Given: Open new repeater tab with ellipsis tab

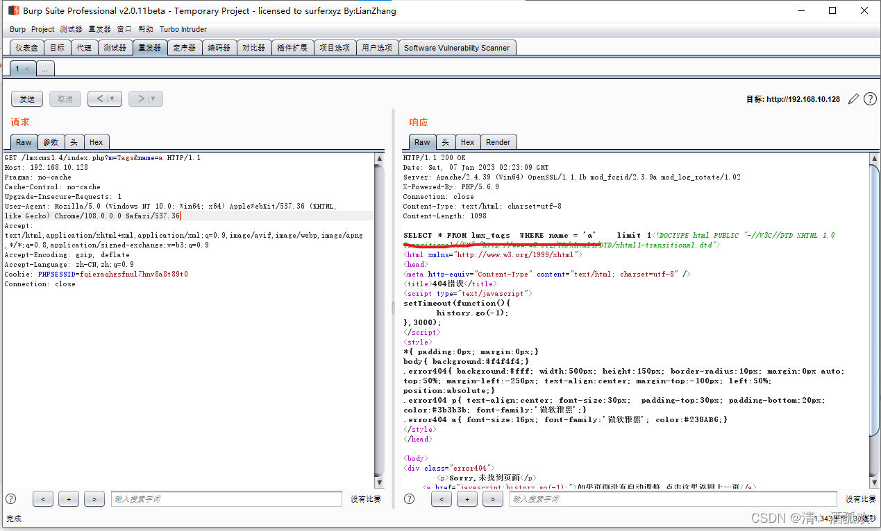Looking at the screenshot, I should [x=44, y=69].
